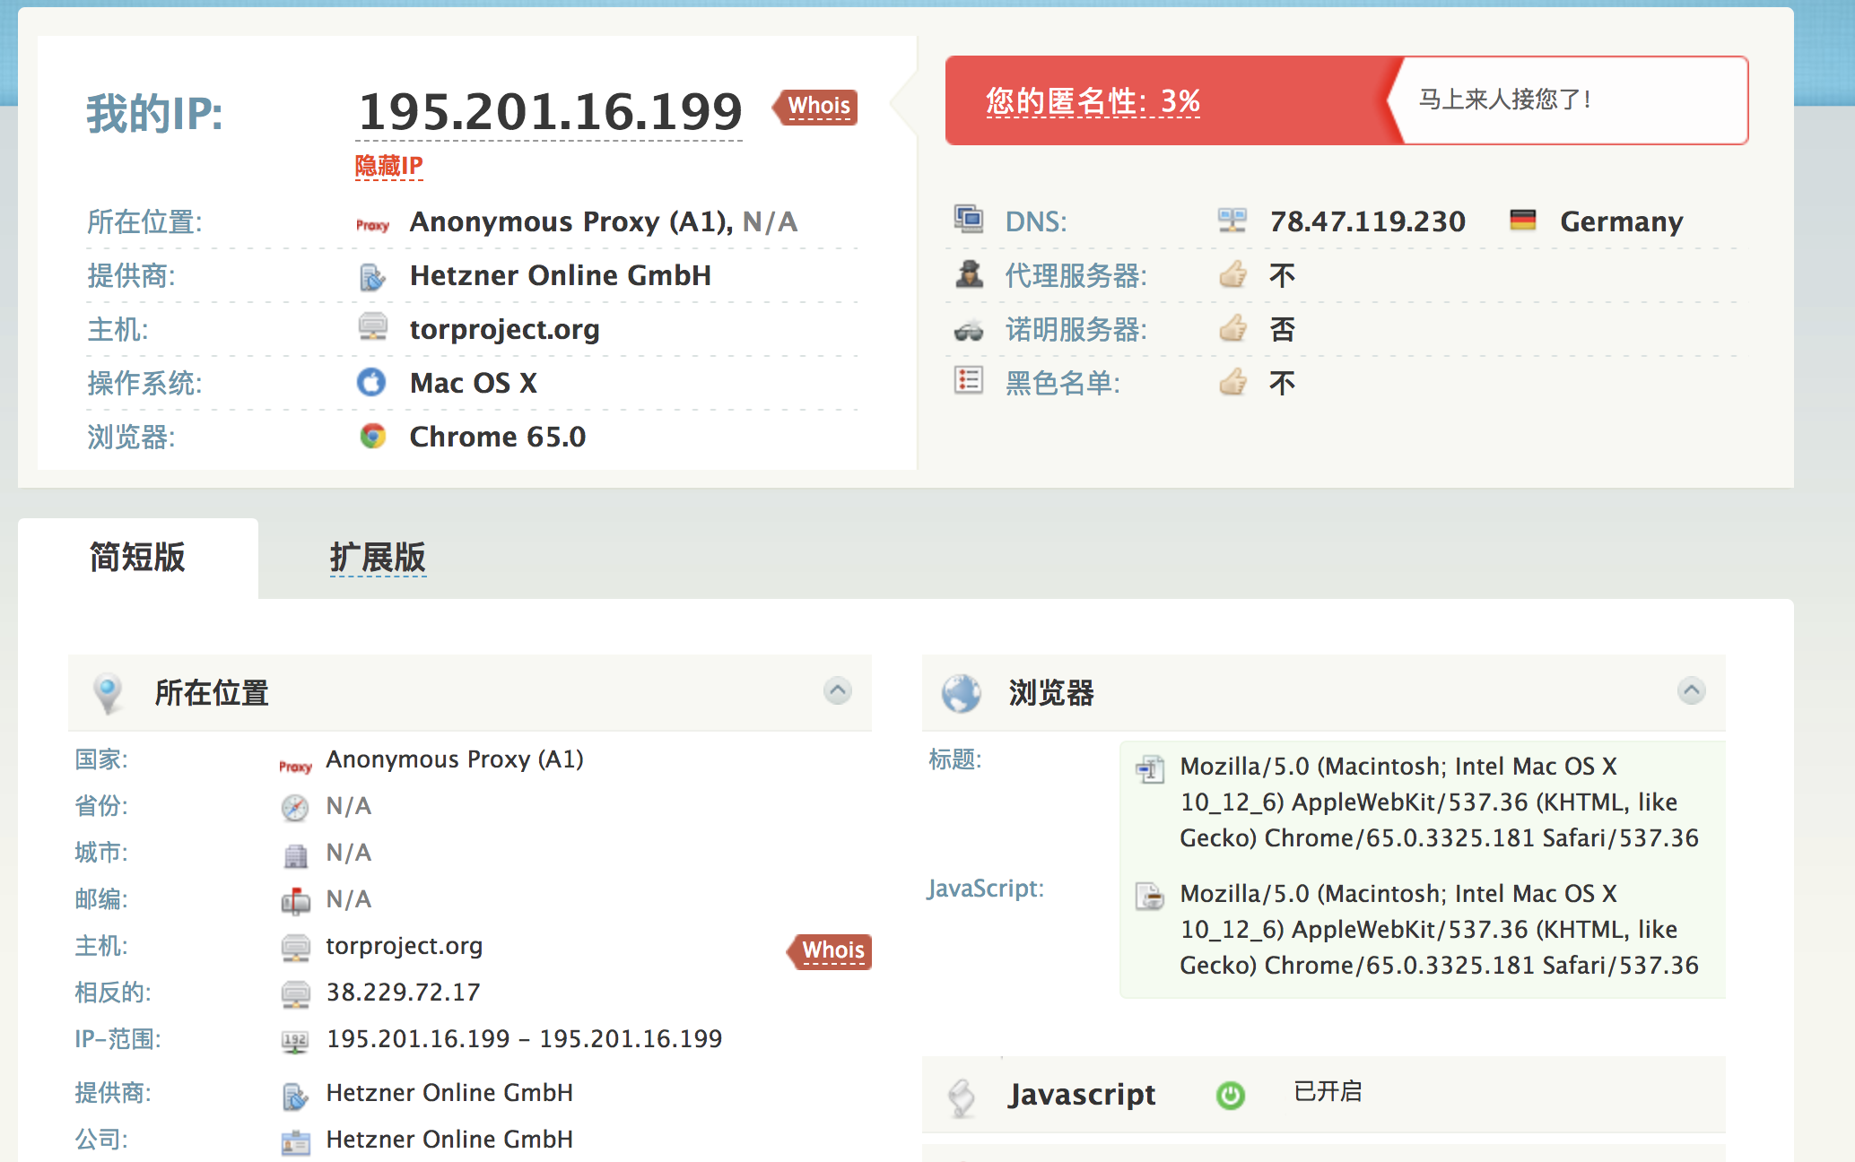Click the glasses icon beside 诺明服务器
This screenshot has width=1855, height=1162.
pyautogui.click(x=969, y=331)
